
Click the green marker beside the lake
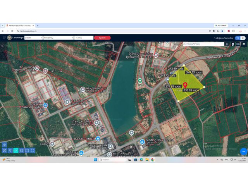tap(140, 81)
